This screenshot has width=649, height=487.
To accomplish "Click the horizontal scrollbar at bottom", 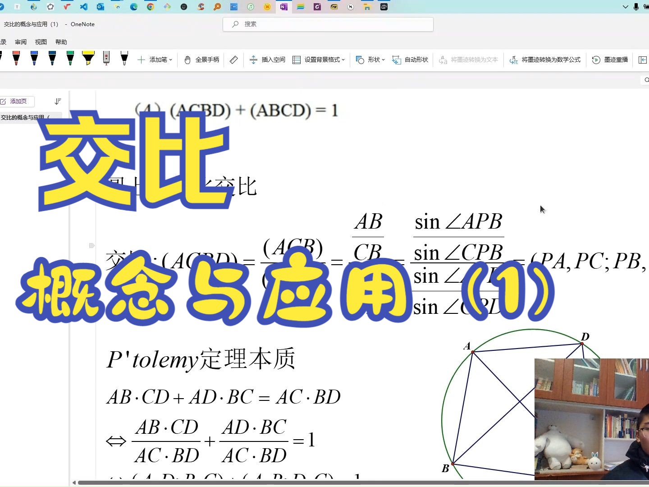I will tap(363, 482).
